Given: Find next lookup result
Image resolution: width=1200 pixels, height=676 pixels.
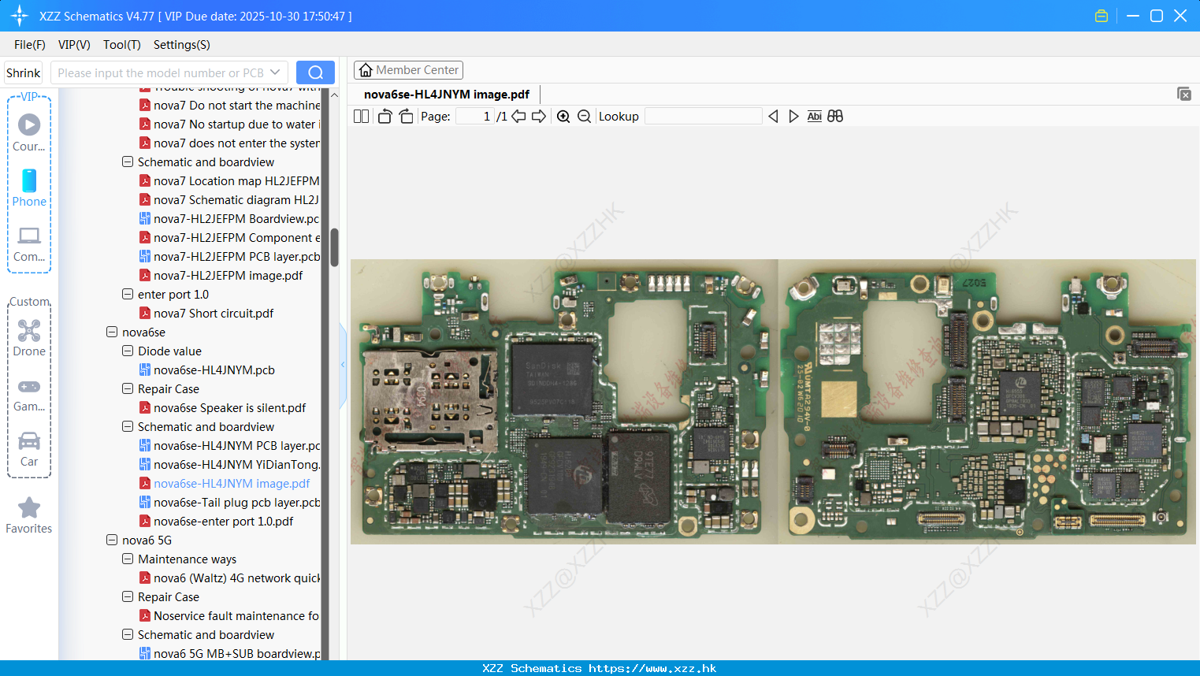Looking at the screenshot, I should pos(793,117).
